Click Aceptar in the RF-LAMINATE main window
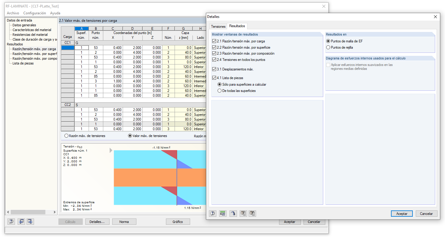 (x=290, y=222)
